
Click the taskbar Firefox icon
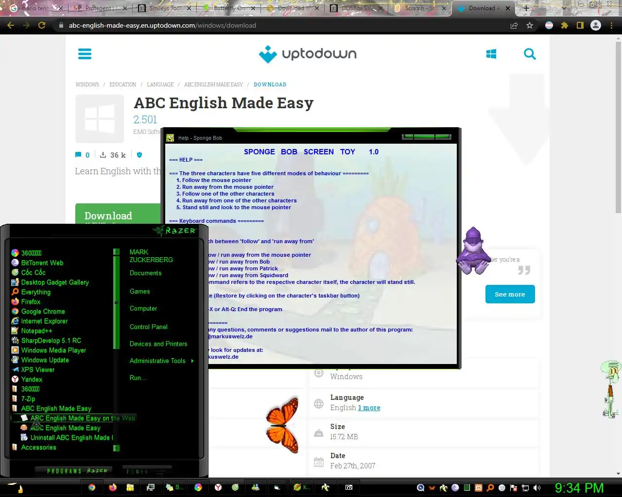113,487
